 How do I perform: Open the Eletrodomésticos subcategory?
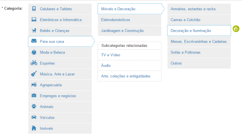tap(130, 20)
